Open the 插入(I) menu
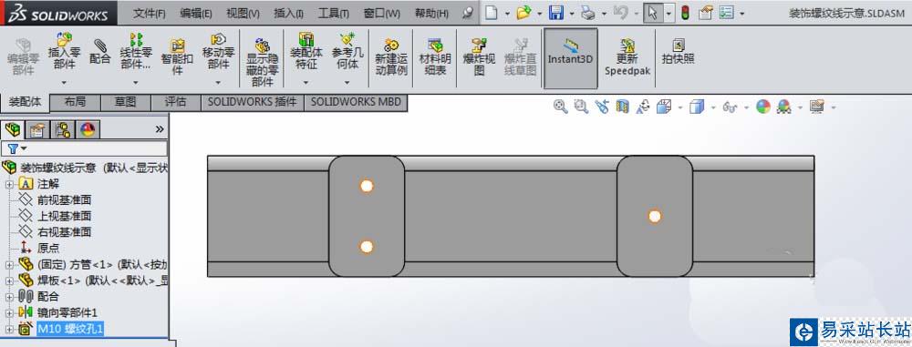The image size is (912, 347). [x=288, y=13]
